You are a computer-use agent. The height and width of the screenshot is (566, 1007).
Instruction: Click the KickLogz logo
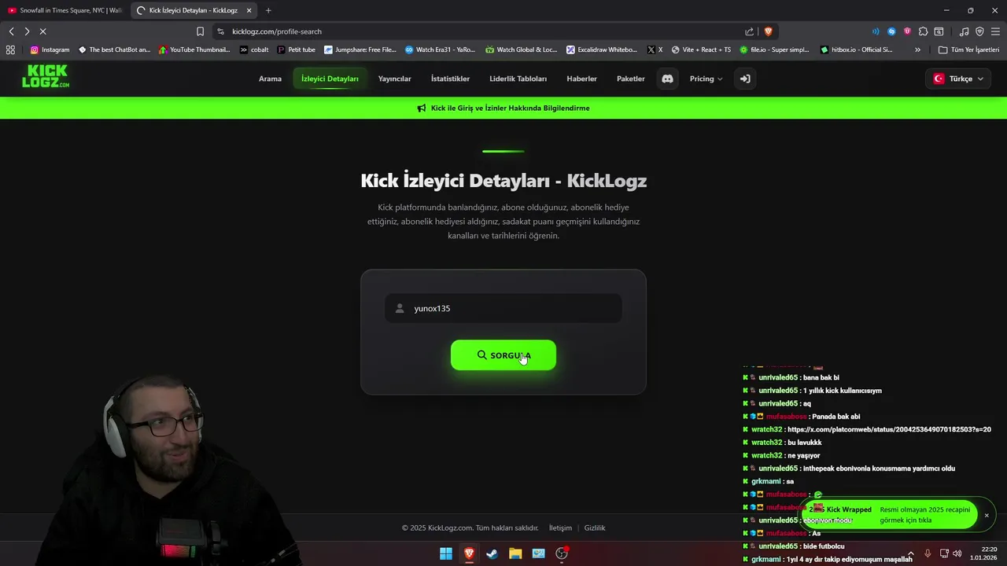tap(46, 76)
